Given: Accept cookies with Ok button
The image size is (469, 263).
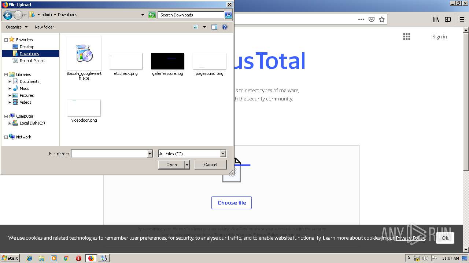Looking at the screenshot, I should point(445,238).
